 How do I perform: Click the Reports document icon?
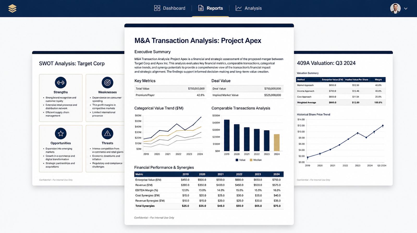[x=201, y=8]
